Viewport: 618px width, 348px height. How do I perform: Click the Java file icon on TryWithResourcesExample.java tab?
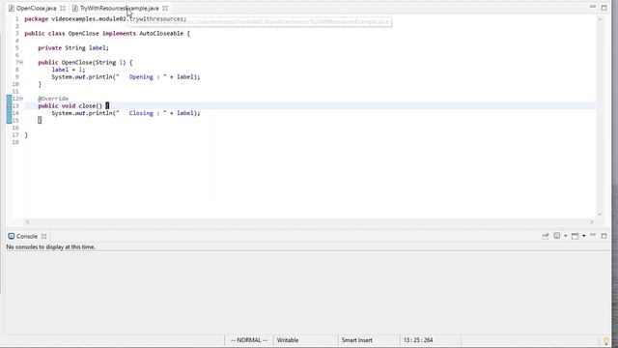[75, 8]
